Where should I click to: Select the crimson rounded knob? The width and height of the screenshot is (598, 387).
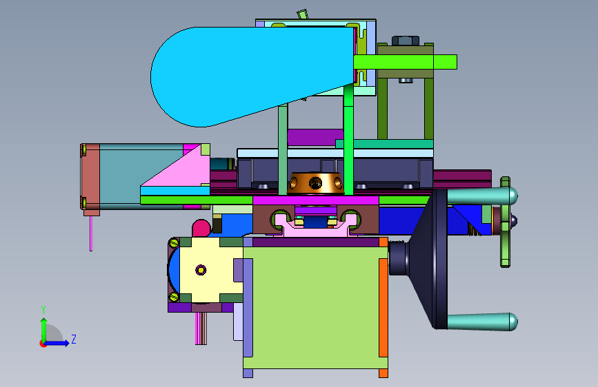[x=201, y=228]
